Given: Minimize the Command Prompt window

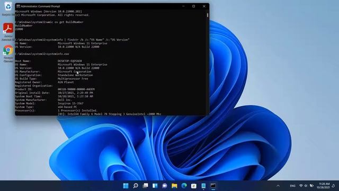Looking at the screenshot, I should [183, 6].
